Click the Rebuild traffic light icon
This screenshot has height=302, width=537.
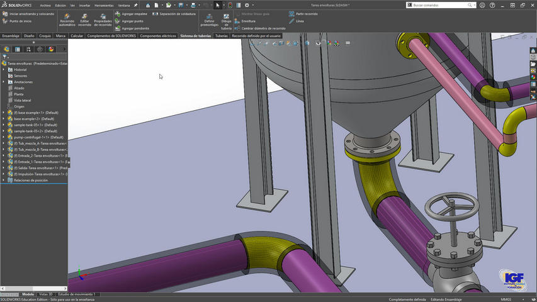point(230,5)
